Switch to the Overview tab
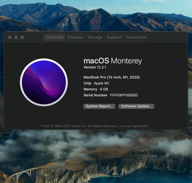The width and height of the screenshot is (192, 183). point(54,37)
